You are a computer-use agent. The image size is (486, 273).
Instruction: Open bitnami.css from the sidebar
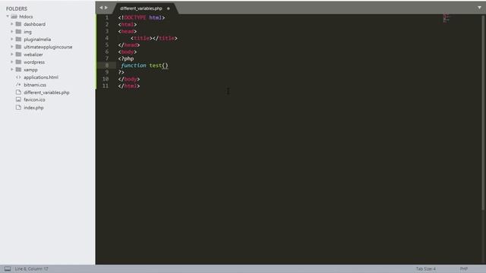click(x=35, y=85)
